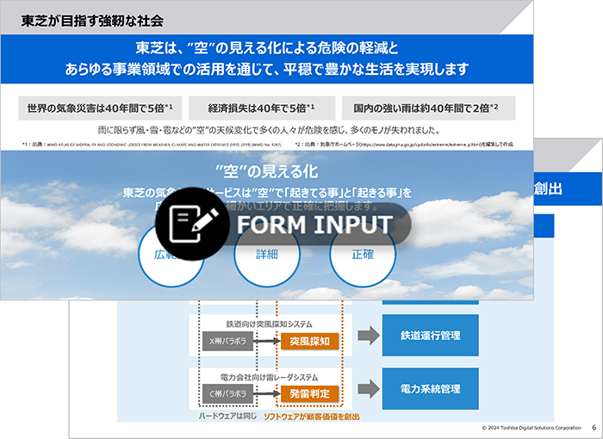Click the *1 WMO ATLAS source footnote
Screen dimensions: 603x439
(x=152, y=145)
